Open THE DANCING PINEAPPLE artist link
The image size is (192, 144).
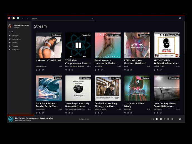click(x=75, y=109)
